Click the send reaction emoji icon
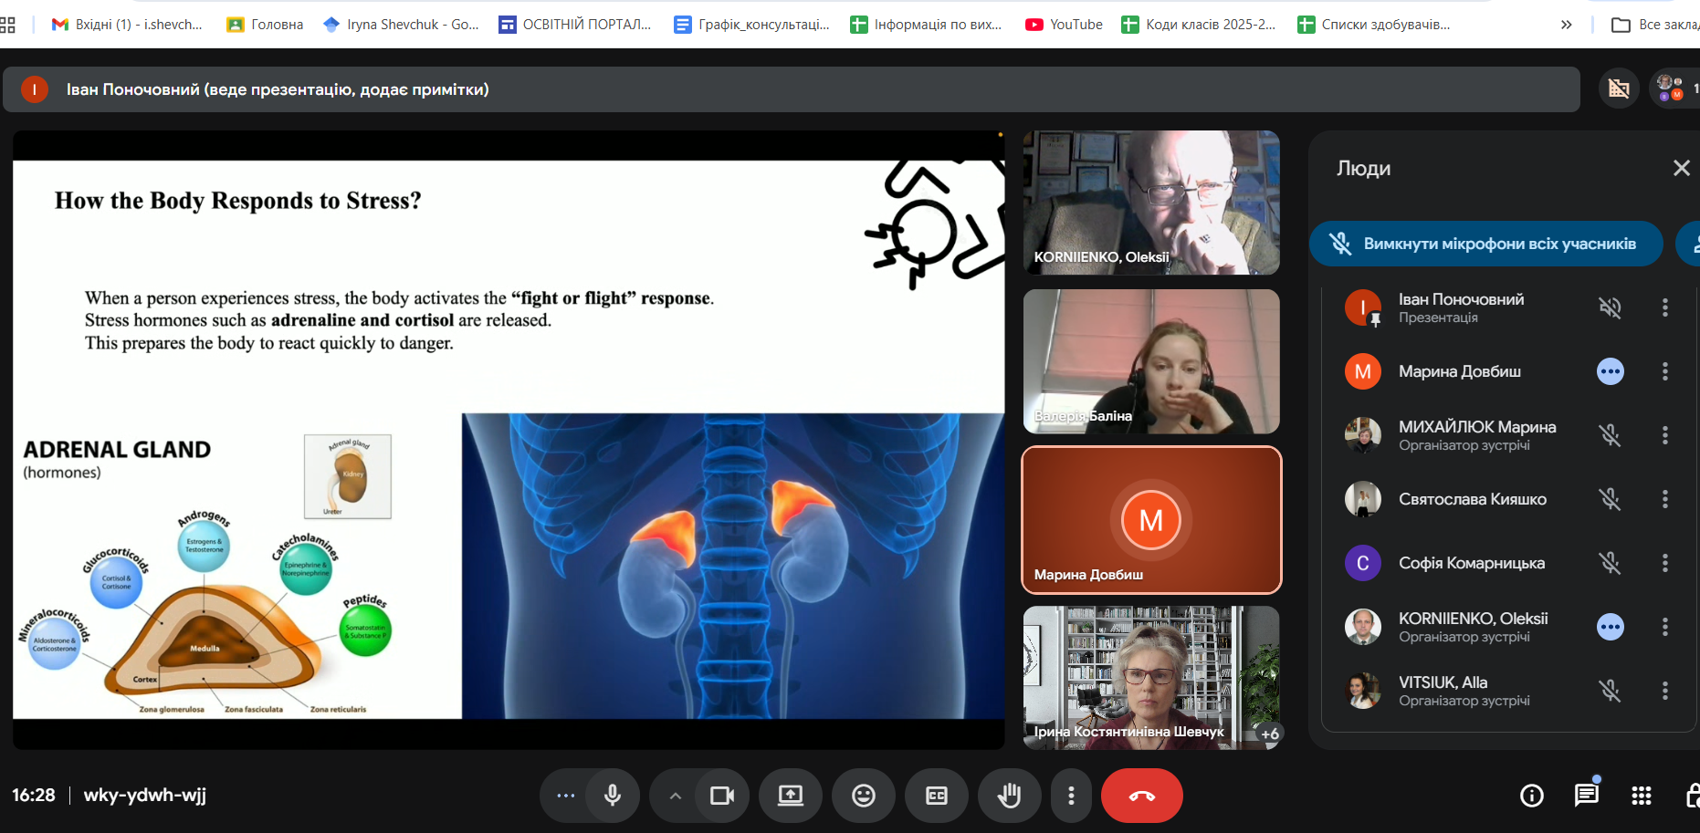This screenshot has width=1700, height=833. pyautogui.click(x=863, y=796)
